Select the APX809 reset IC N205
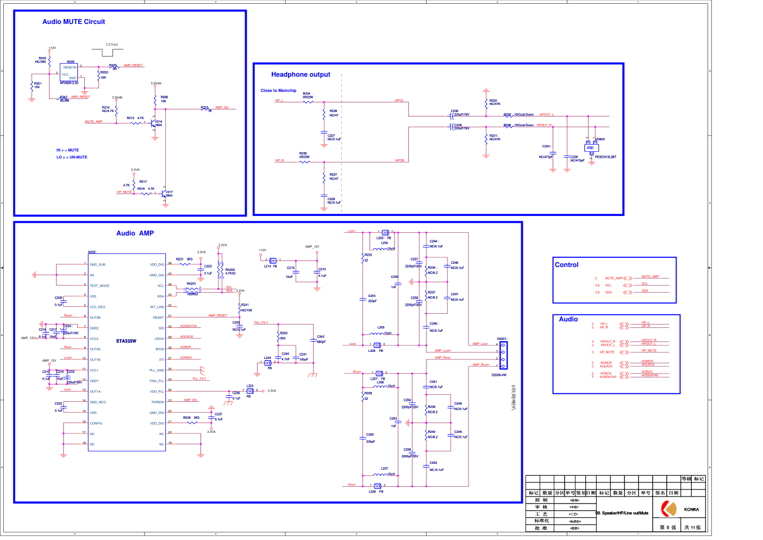 (69, 73)
